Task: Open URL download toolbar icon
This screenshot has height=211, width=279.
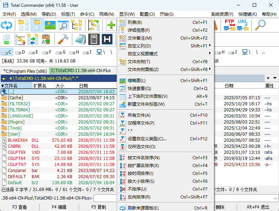Action: click(x=243, y=25)
